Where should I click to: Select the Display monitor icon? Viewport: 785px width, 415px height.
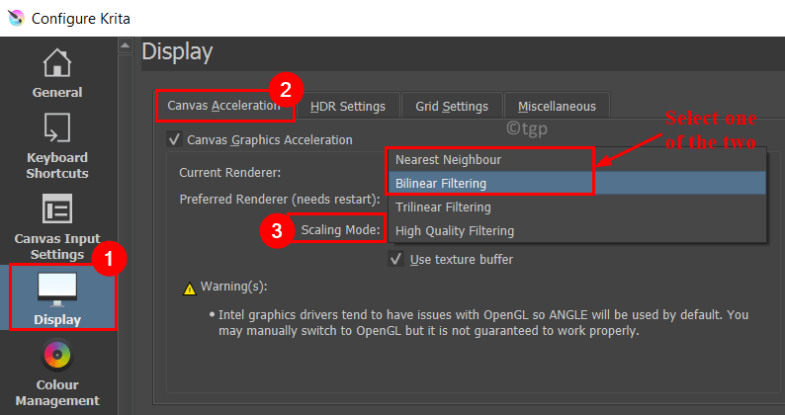pyautogui.click(x=57, y=290)
